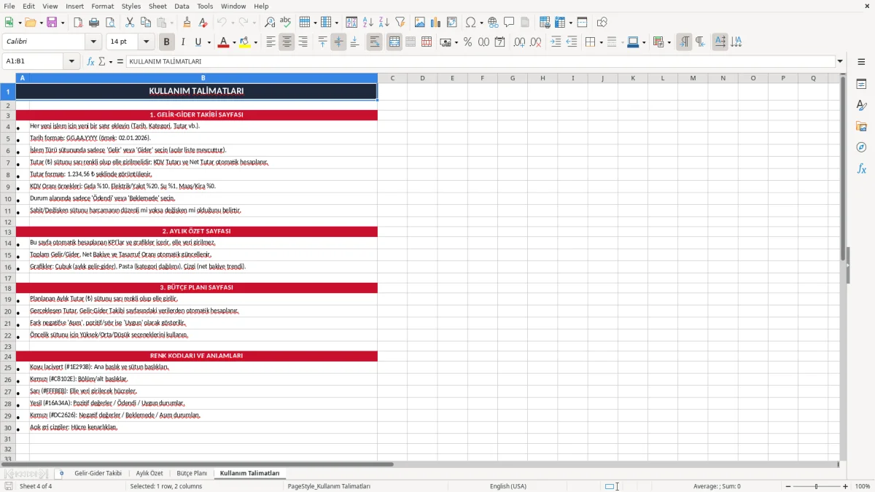Viewport: 875px width, 492px height.
Task: Open the Borders dropdown arrow
Action: tap(602, 42)
